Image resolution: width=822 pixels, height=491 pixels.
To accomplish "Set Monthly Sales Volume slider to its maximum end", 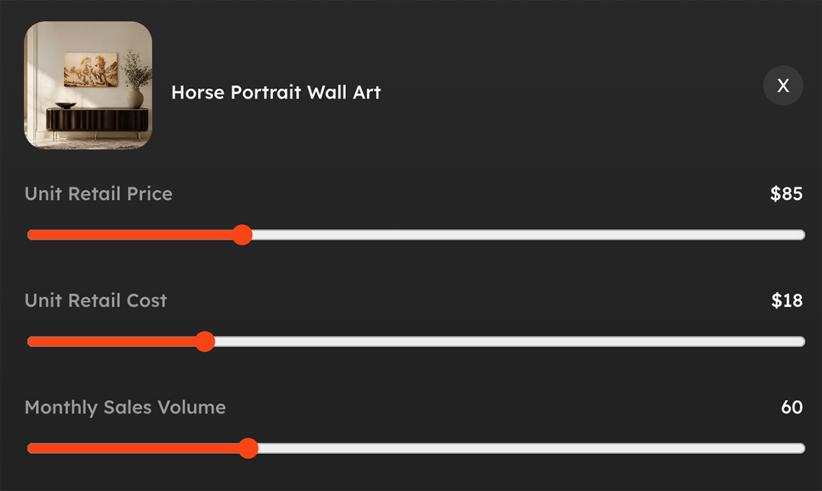I will (801, 449).
